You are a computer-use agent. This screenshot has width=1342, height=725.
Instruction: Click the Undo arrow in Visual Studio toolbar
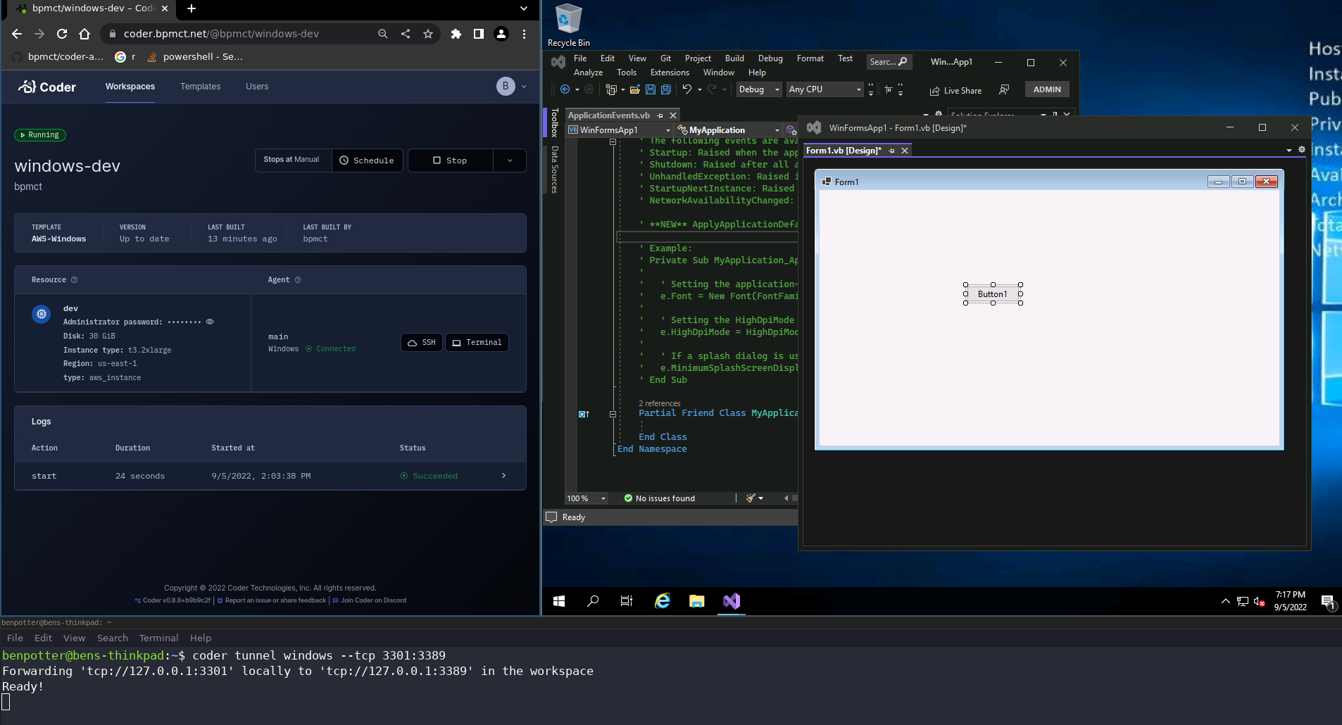[687, 89]
